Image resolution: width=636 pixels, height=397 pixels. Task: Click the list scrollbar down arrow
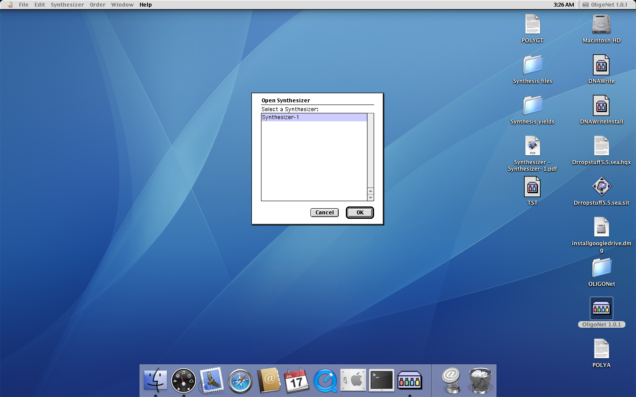(371, 198)
